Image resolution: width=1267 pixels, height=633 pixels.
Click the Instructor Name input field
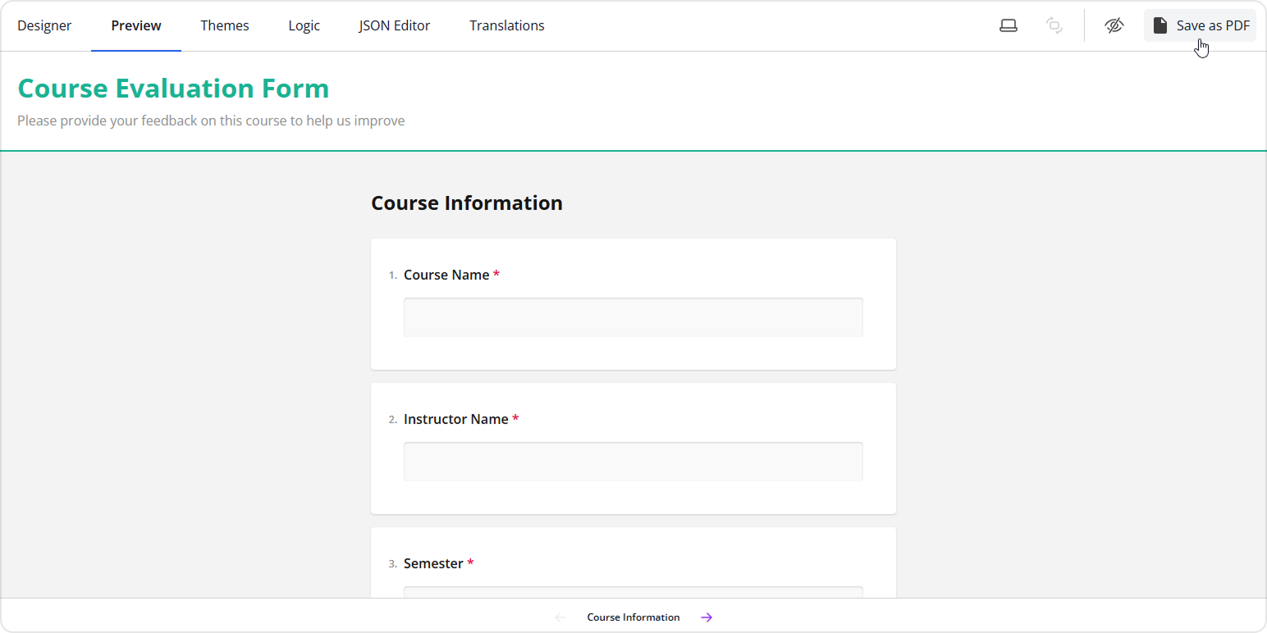point(633,461)
